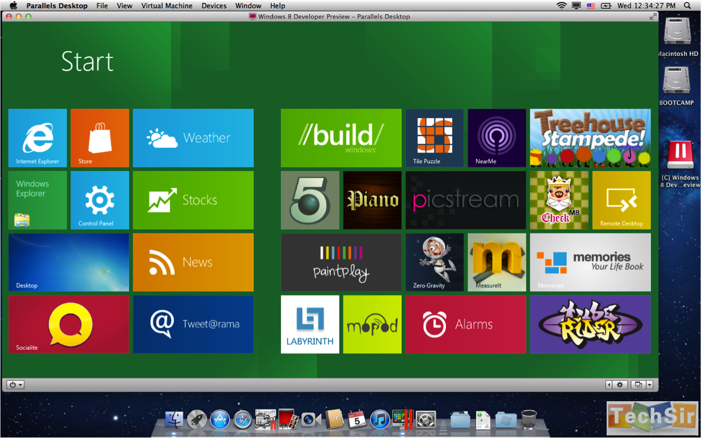
Task: Open the Virtual Machine menu
Action: click(167, 6)
